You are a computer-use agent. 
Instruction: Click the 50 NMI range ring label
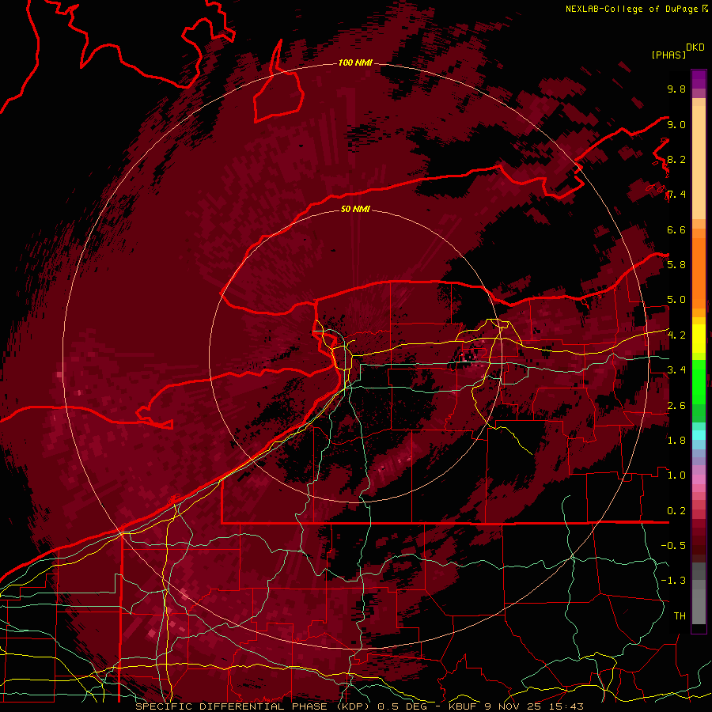pyautogui.click(x=355, y=209)
